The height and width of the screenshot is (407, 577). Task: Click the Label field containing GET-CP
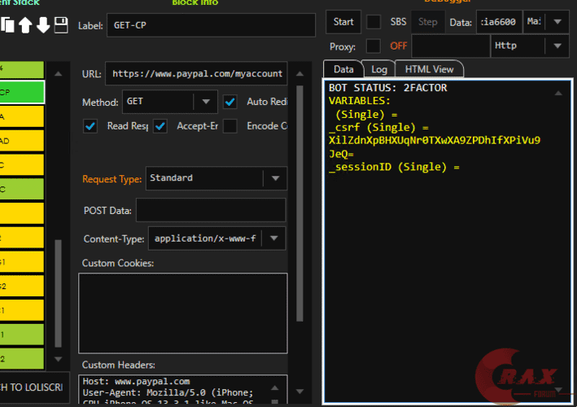tap(210, 25)
